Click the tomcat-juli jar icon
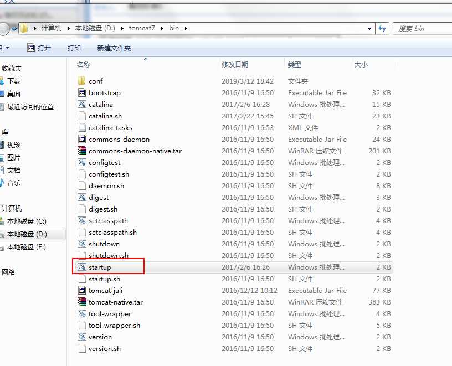This screenshot has height=366, width=452. 82,290
